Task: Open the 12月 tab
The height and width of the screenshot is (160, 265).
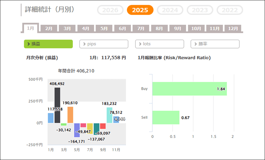Action: point(233,28)
